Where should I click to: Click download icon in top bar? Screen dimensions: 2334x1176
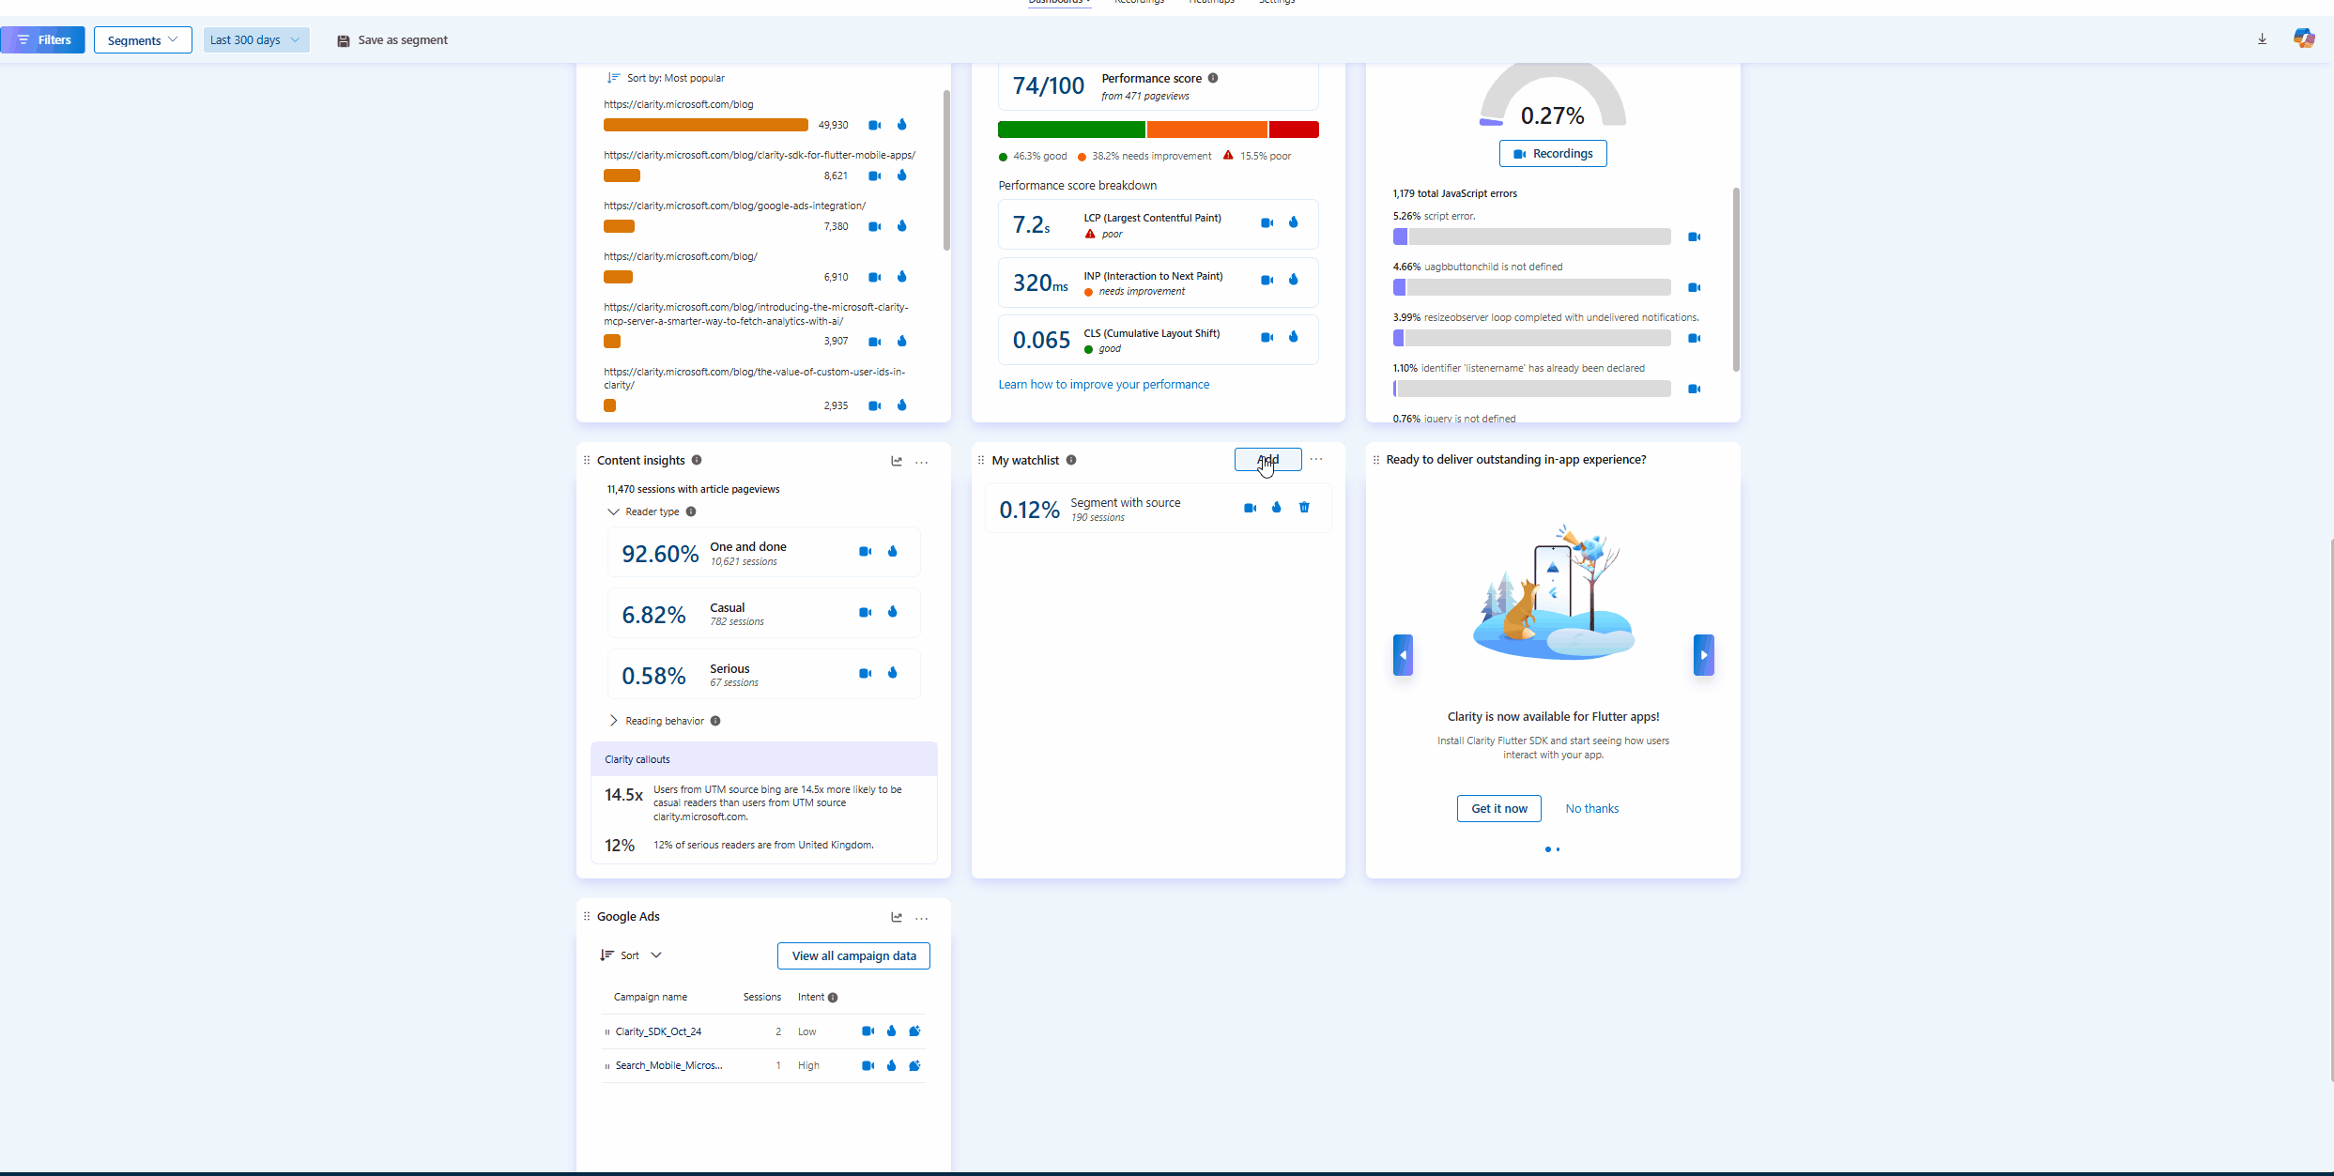pos(2262,39)
